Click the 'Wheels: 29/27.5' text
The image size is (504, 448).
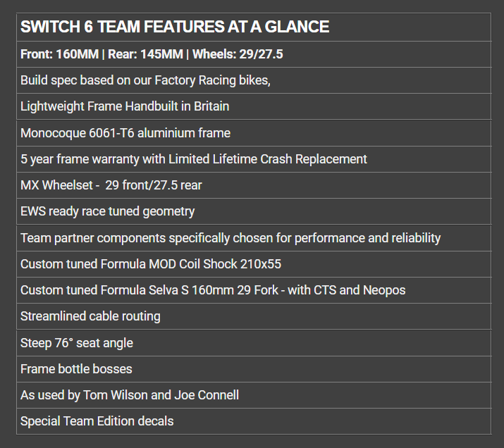(238, 54)
